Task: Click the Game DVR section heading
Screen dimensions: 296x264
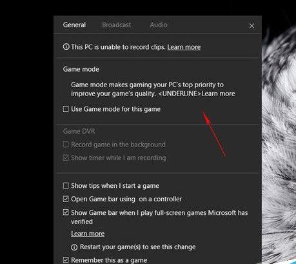Action: click(x=79, y=131)
